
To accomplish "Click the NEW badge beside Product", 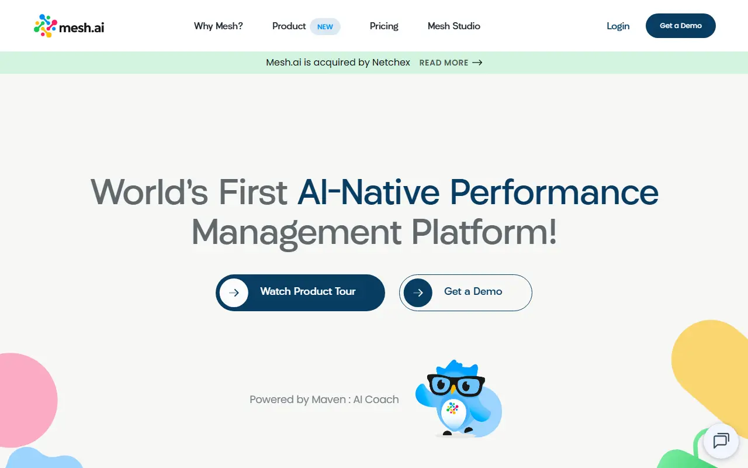I will click(325, 26).
